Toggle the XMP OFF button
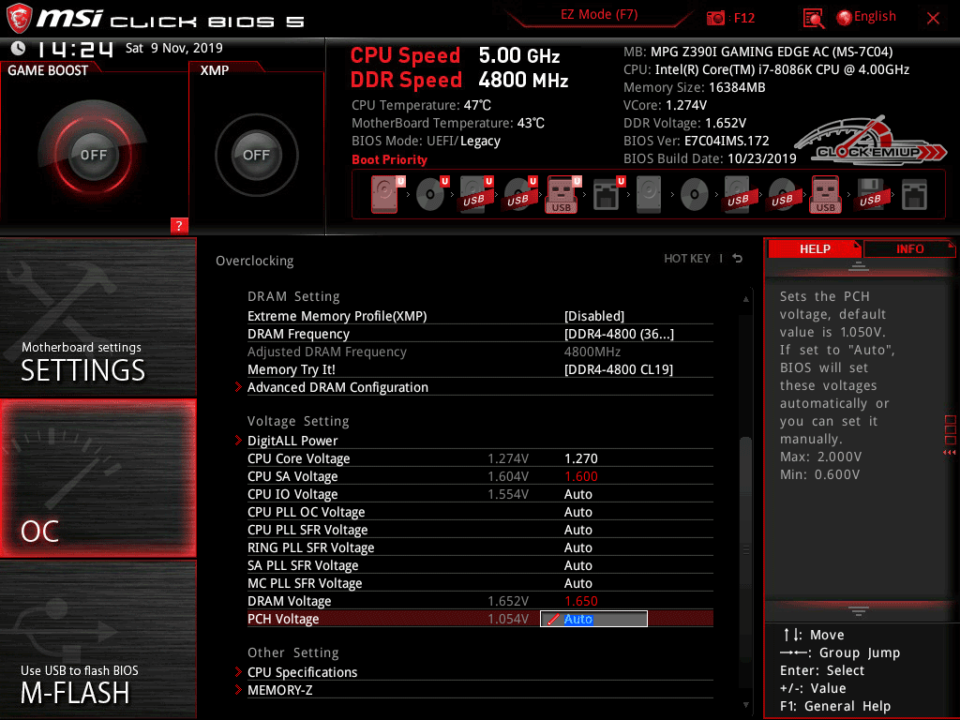The image size is (960, 720). coord(256,155)
